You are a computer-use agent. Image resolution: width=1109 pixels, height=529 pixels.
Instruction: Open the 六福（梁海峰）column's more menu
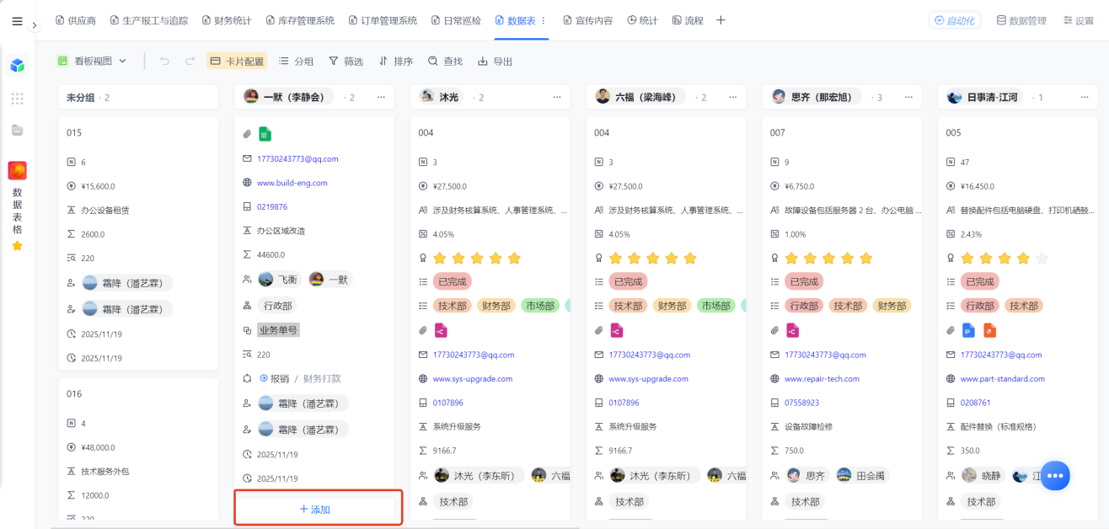[x=732, y=97]
